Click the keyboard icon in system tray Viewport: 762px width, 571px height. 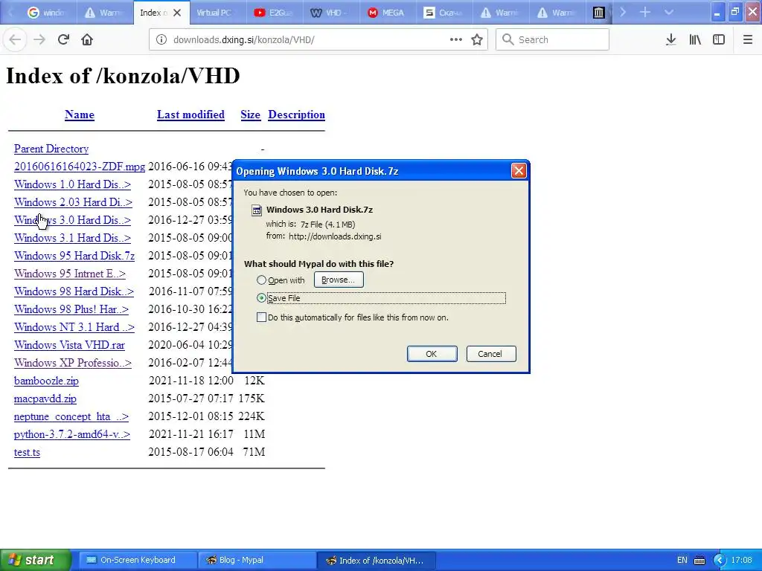point(699,561)
